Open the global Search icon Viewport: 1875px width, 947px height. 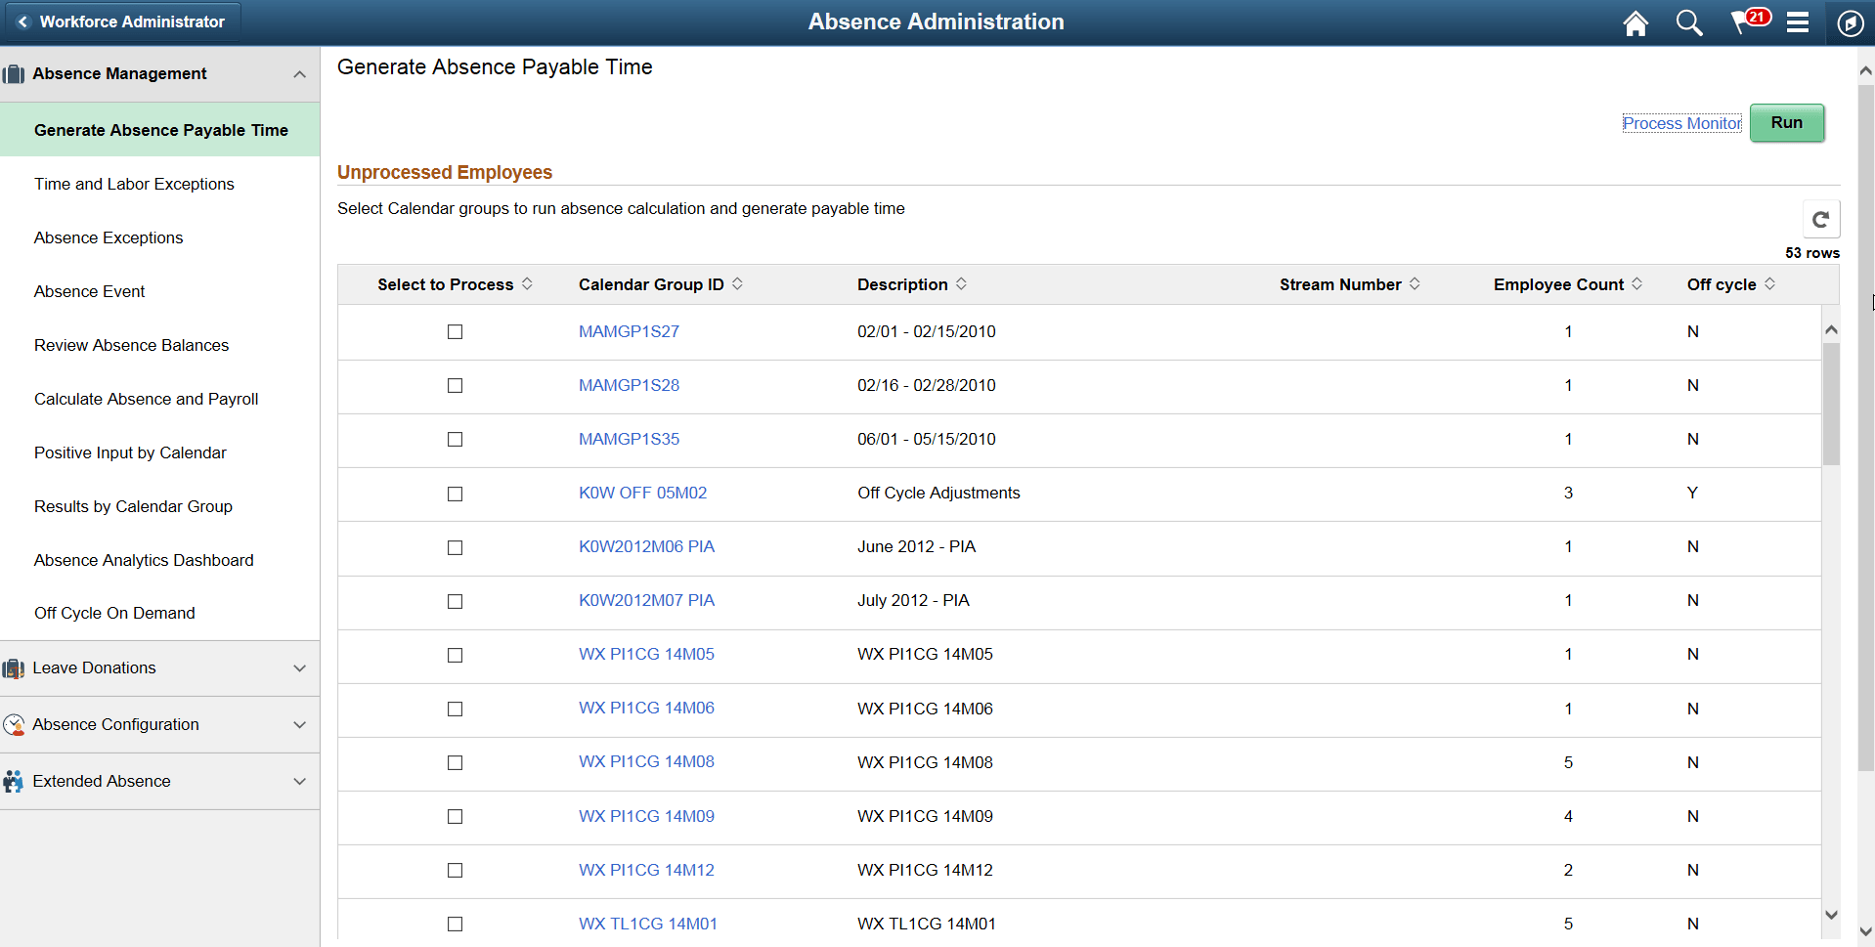[x=1688, y=22]
